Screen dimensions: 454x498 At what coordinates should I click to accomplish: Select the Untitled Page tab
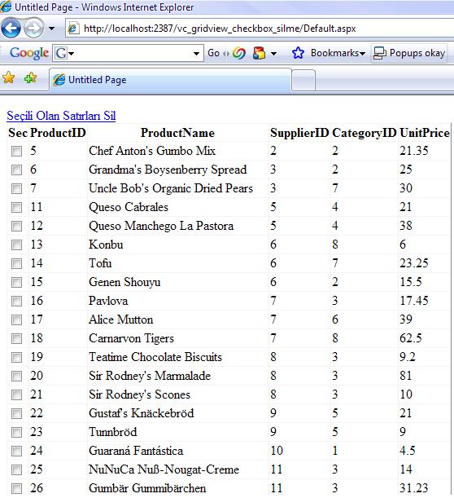pos(170,80)
